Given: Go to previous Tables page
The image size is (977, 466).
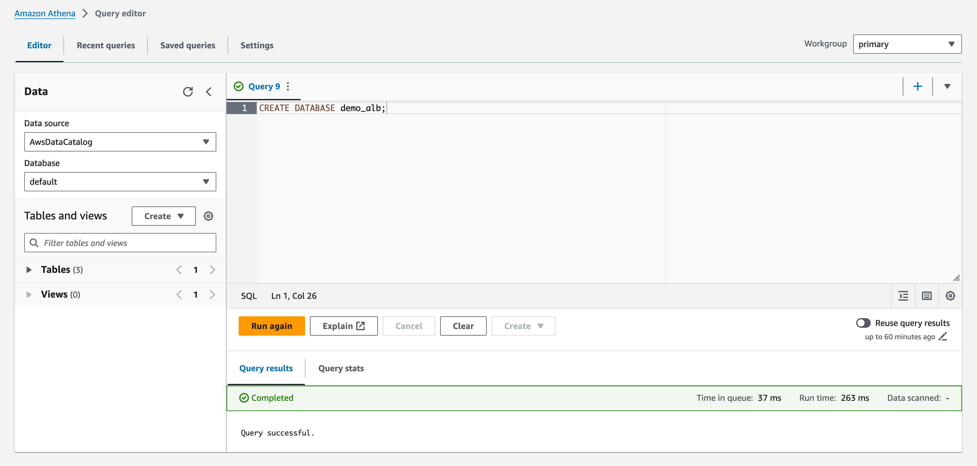Looking at the screenshot, I should [179, 270].
